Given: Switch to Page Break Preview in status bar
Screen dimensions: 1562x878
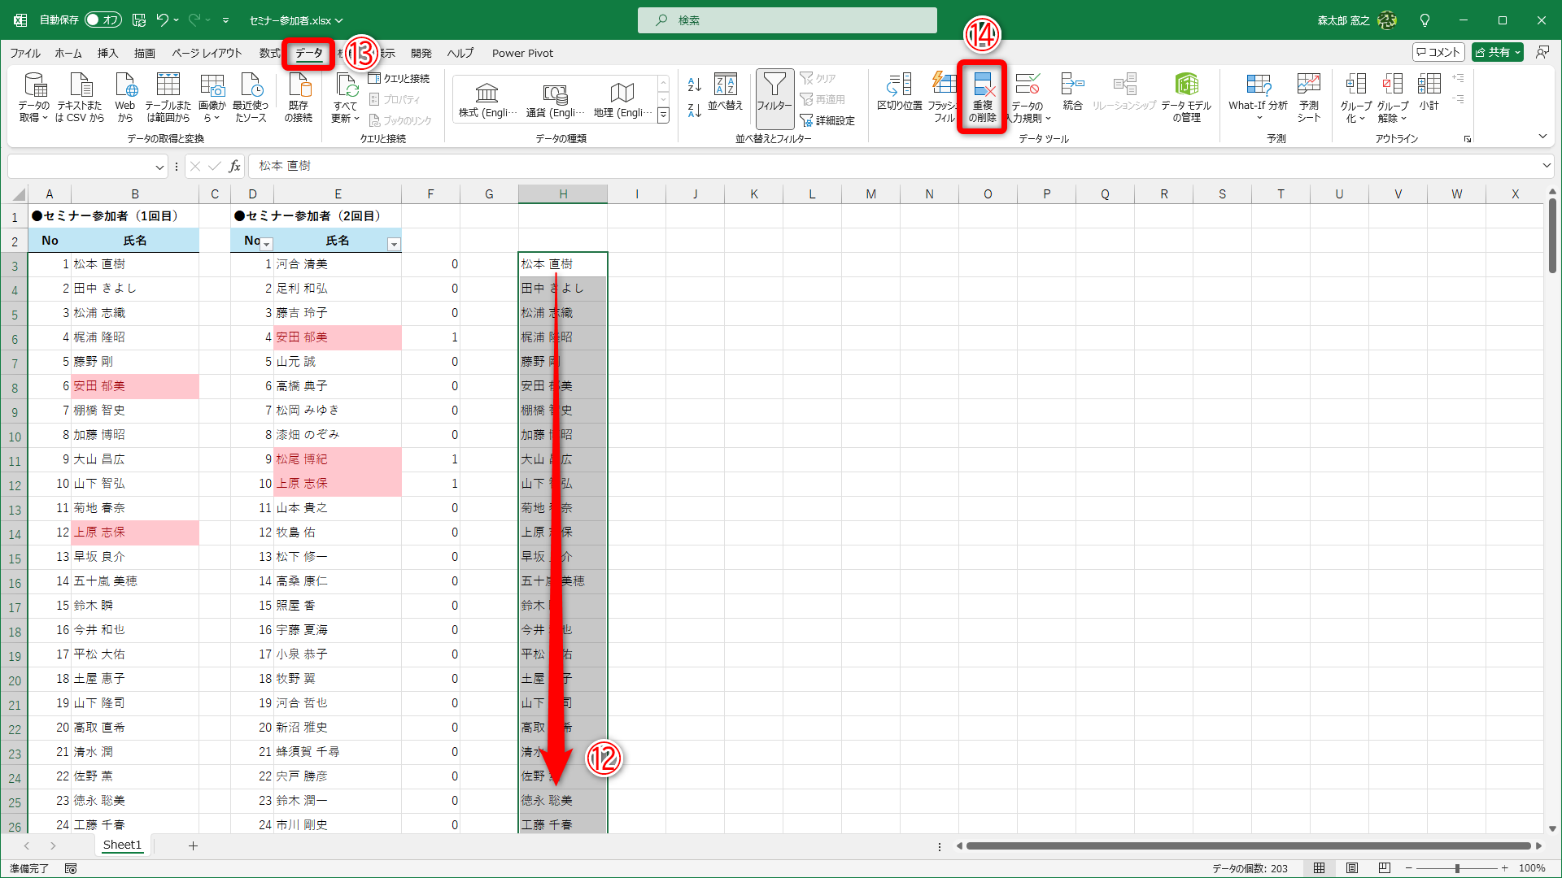Looking at the screenshot, I should click(1385, 868).
